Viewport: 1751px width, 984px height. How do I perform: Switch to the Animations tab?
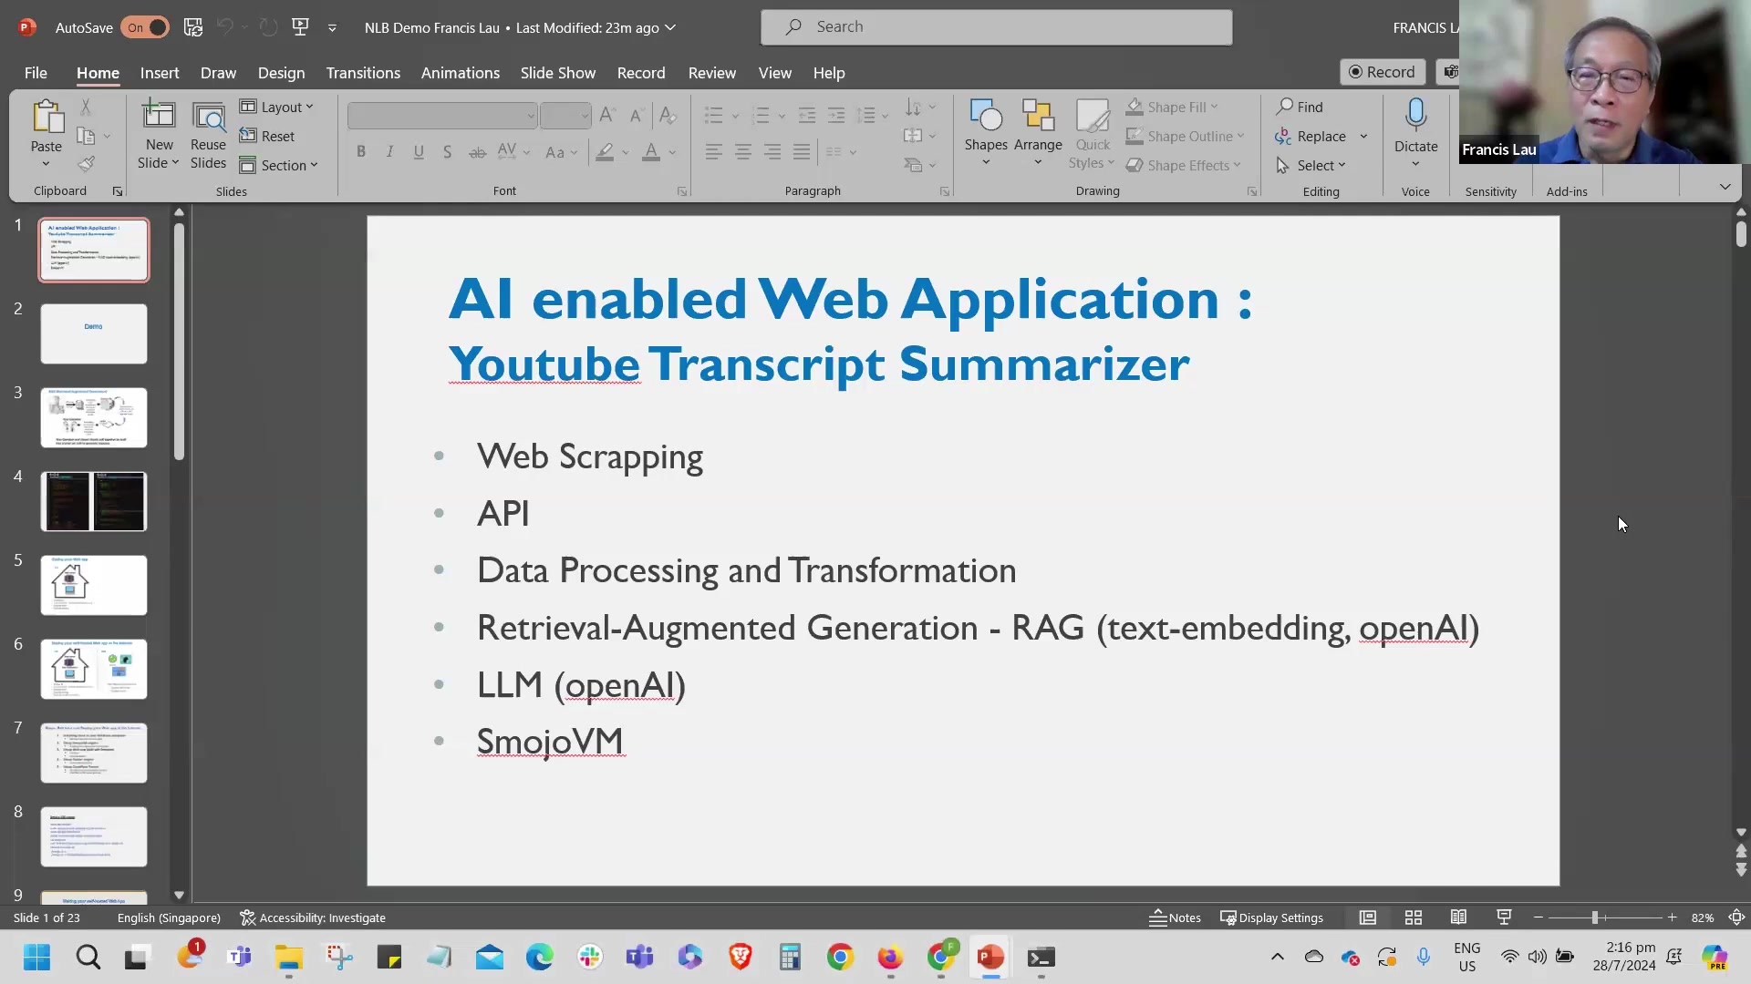click(461, 73)
